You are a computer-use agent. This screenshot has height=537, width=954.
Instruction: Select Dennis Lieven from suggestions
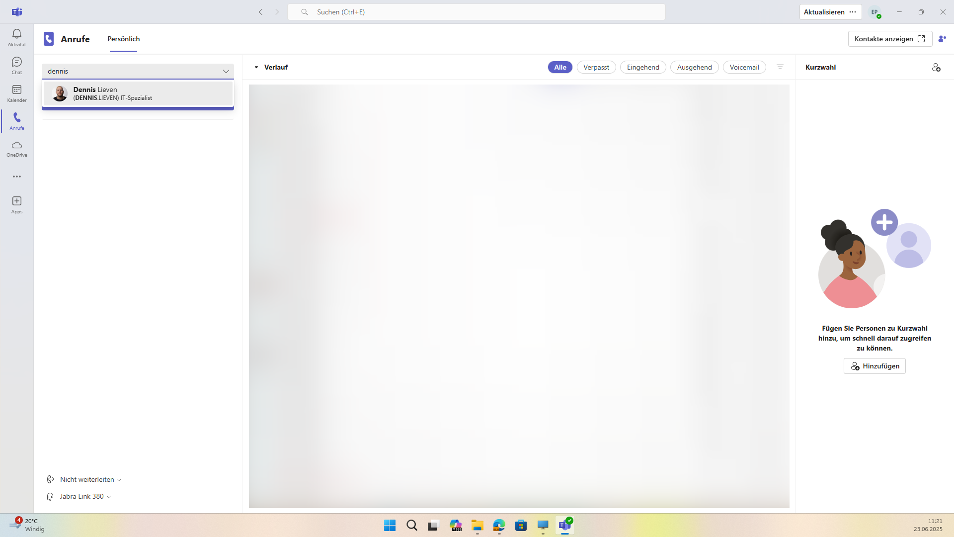tap(138, 93)
